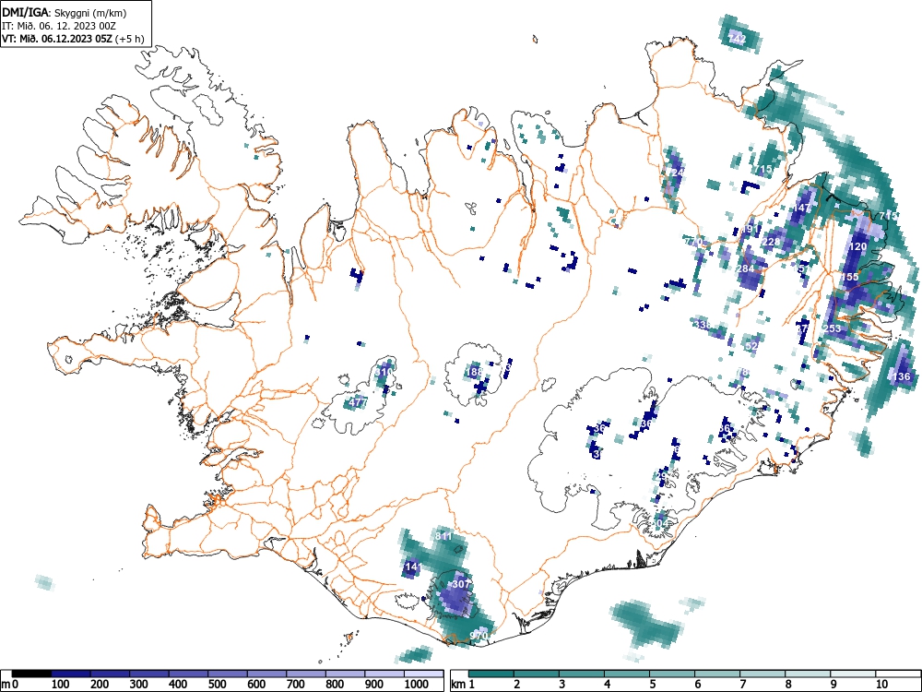The width and height of the screenshot is (922, 692).
Task: Click the palest 9–10 km legend swatch
Action: [x=853, y=674]
